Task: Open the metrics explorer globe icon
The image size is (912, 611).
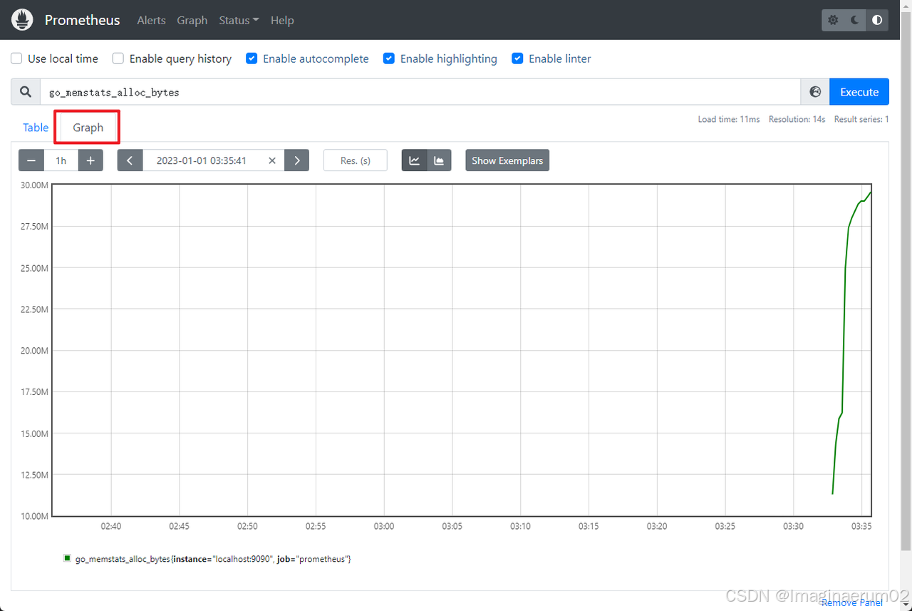Action: click(815, 92)
